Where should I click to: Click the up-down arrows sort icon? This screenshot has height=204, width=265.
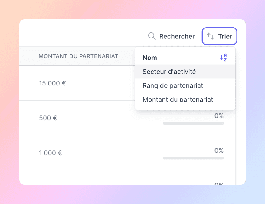tap(211, 36)
